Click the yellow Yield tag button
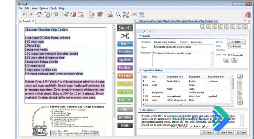Image resolution: width=254 pixels, height=139 pixels. 125,84
